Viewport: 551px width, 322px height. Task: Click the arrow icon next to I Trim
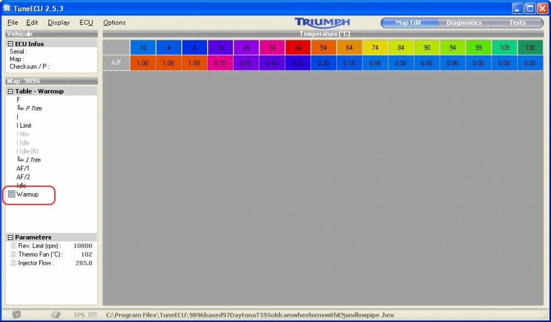tap(21, 160)
